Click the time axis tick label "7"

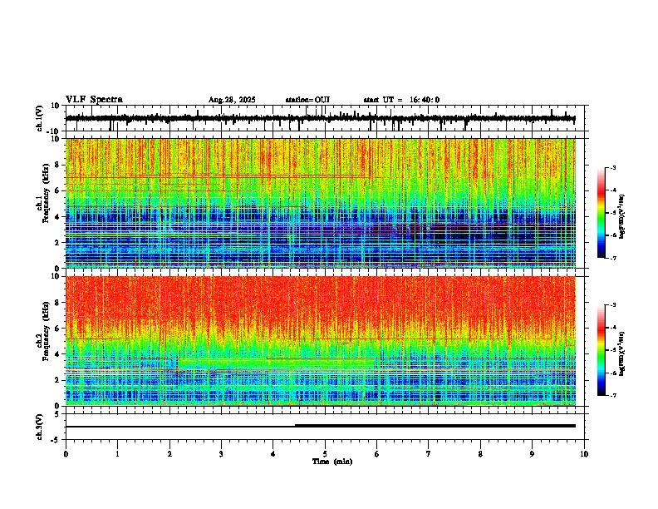click(x=429, y=454)
